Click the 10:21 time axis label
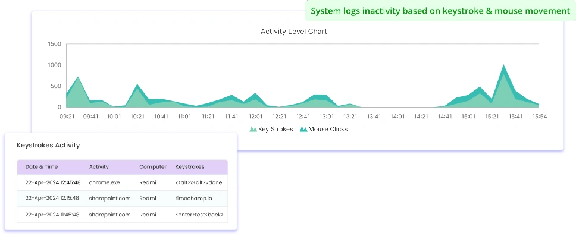576x236 pixels. click(x=137, y=117)
